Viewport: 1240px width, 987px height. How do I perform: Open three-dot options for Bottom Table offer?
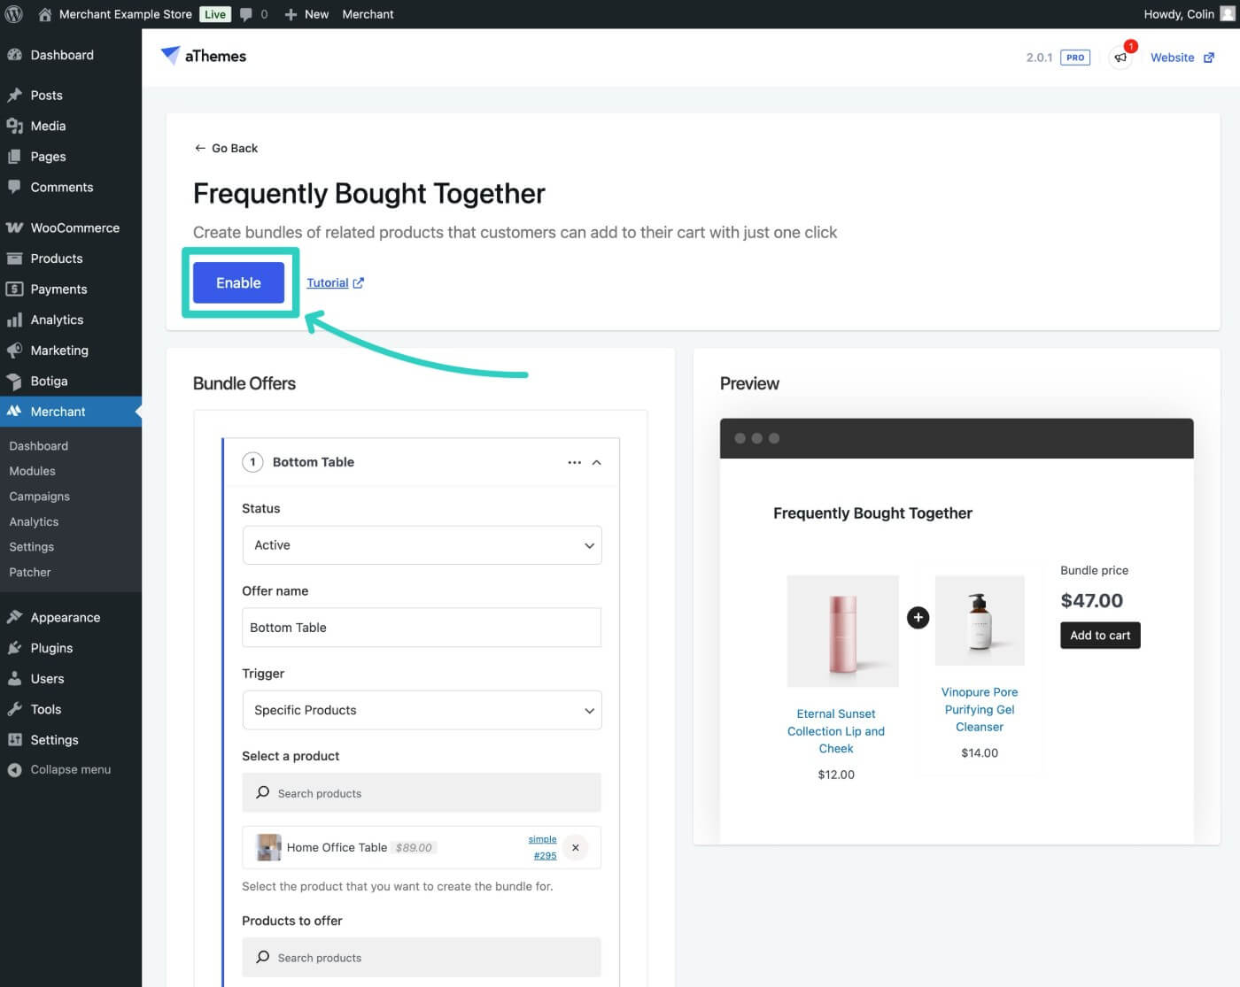pos(574,462)
